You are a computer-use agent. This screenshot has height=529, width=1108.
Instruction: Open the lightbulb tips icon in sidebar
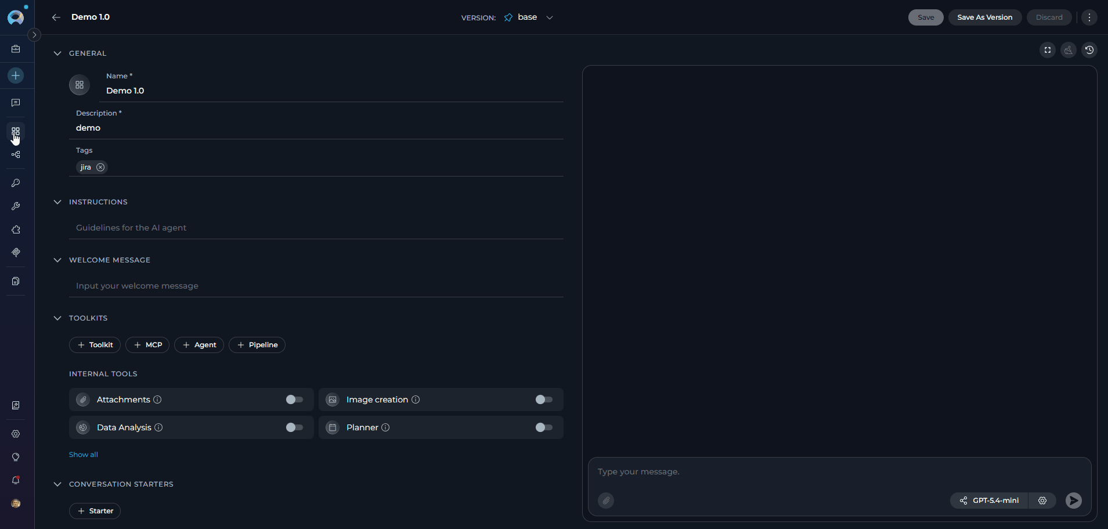pyautogui.click(x=16, y=457)
